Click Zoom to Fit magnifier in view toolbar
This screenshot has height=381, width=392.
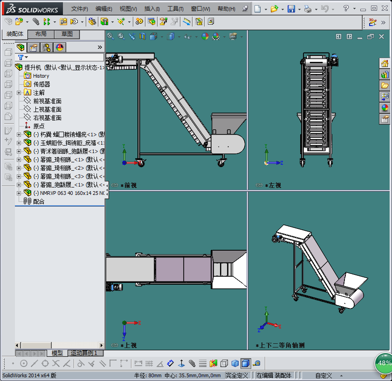110,36
